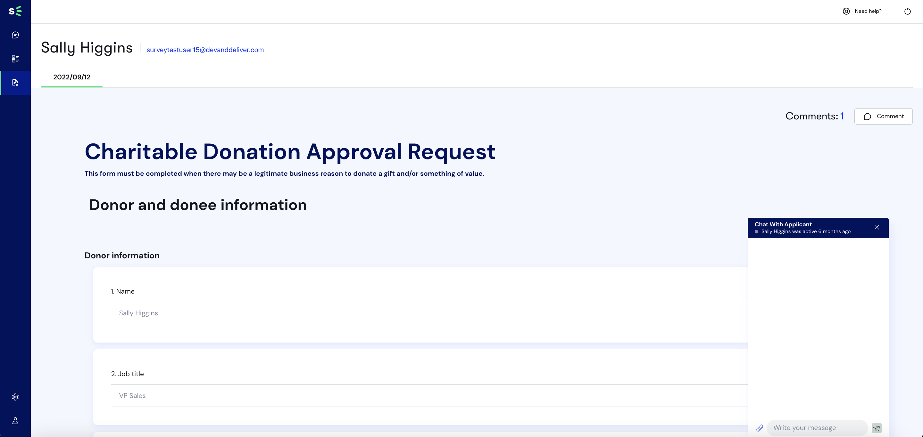Image resolution: width=923 pixels, height=437 pixels.
Task: Click the user/profile icon
Action: coord(16,420)
